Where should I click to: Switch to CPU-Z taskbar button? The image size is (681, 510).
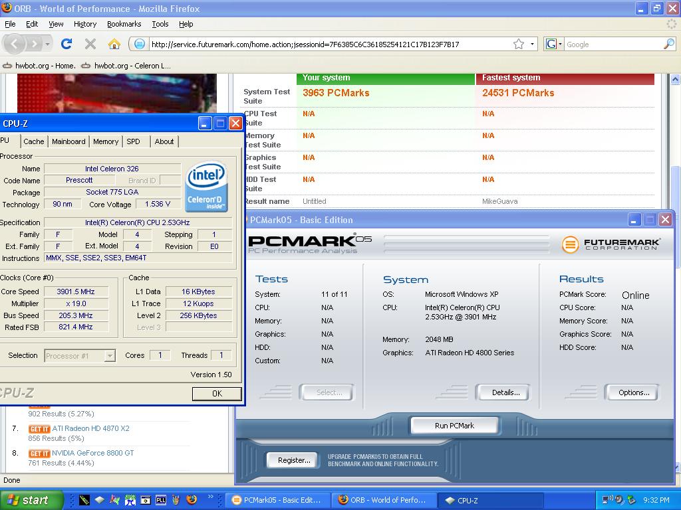point(491,500)
